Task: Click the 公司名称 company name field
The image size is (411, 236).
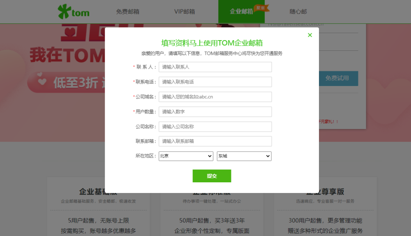Action: click(215, 127)
